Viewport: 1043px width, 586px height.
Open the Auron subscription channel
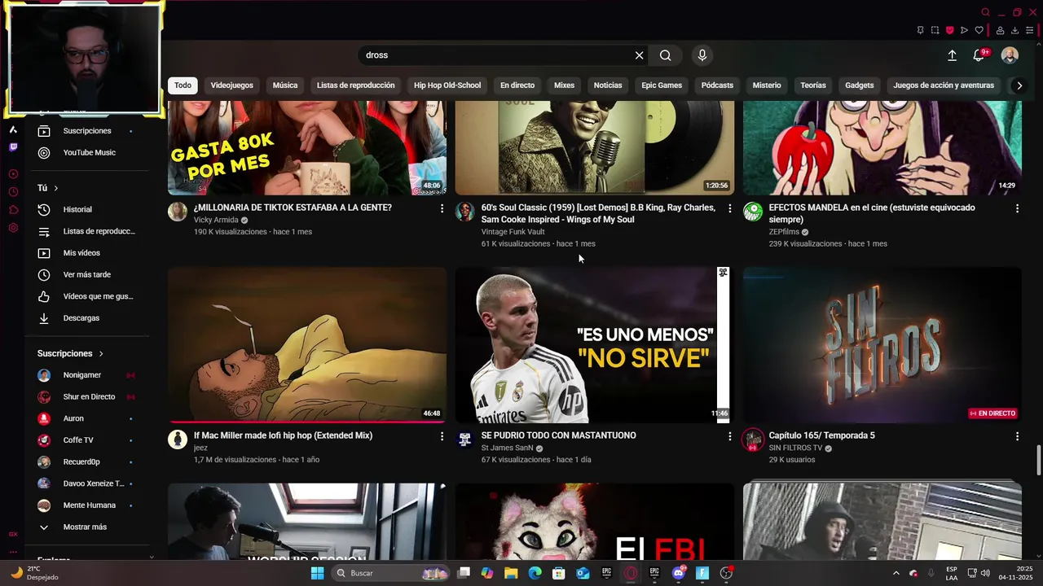pyautogui.click(x=73, y=418)
